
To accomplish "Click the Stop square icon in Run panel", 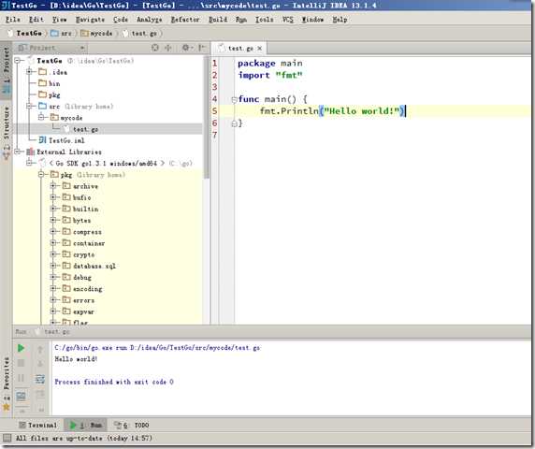I will (x=21, y=363).
